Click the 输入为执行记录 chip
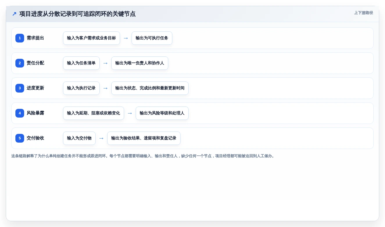Screen dimensions: 385x227 click(x=81, y=88)
